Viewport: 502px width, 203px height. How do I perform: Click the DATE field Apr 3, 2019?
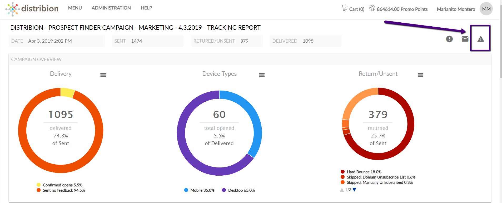[x=57, y=41]
